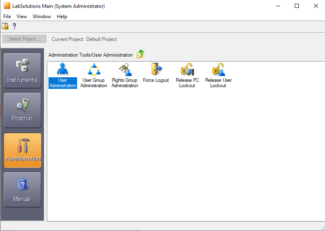Open Rights Group Administration
The height and width of the screenshot is (231, 325).
point(125,76)
